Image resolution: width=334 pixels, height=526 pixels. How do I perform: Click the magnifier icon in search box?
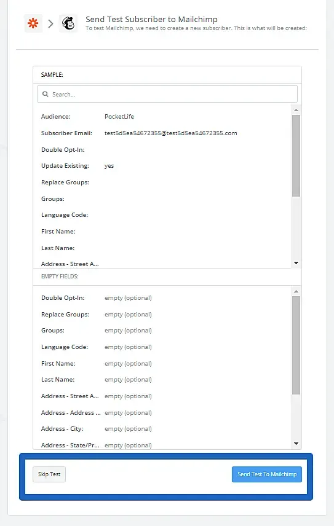coord(46,94)
